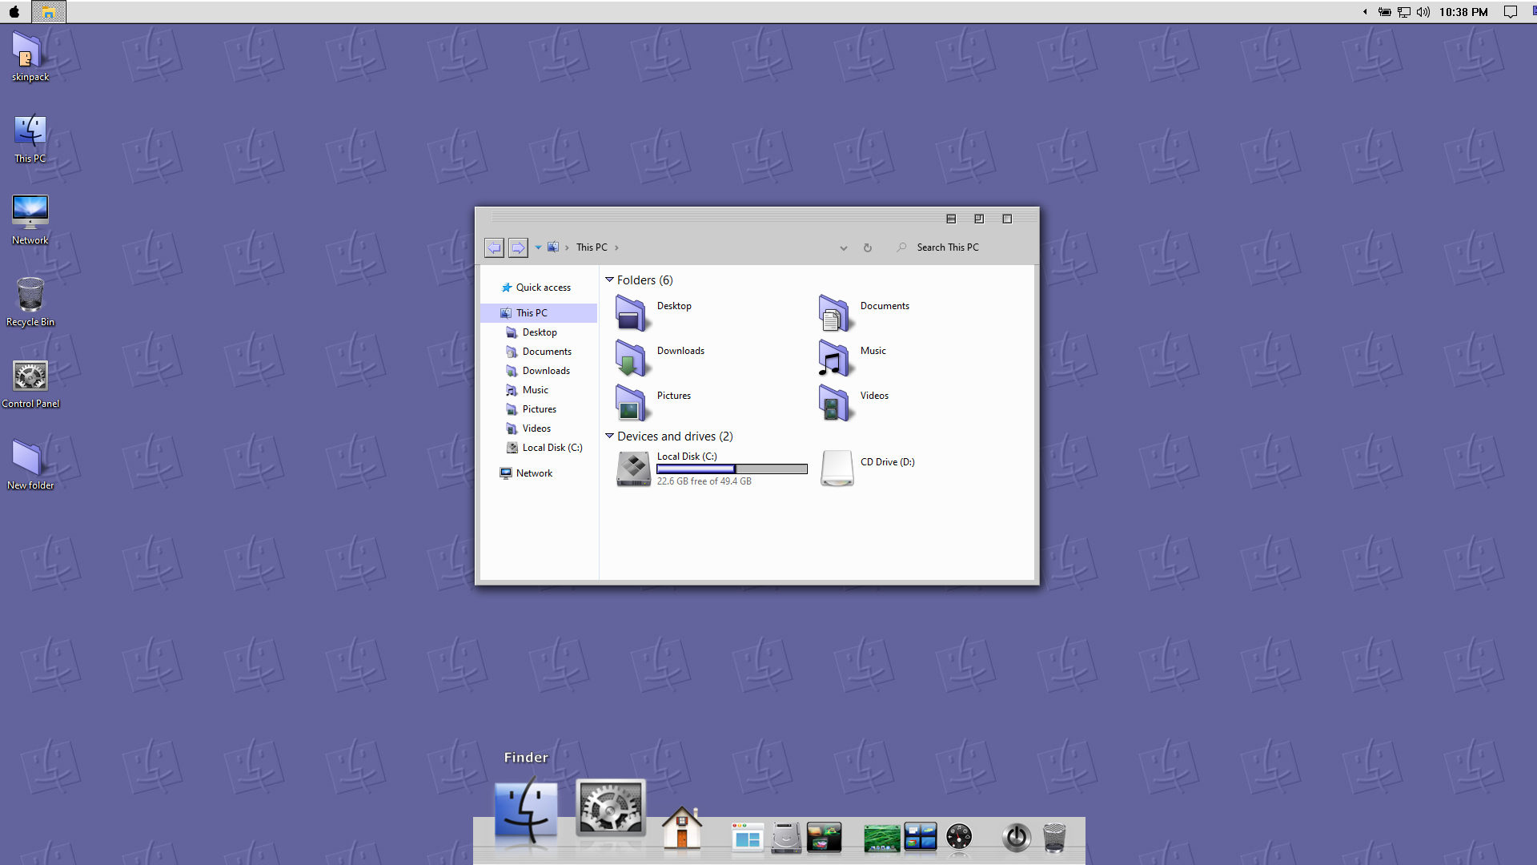This screenshot has height=865, width=1537.
Task: Click the power button icon in dock
Action: coord(1016,838)
